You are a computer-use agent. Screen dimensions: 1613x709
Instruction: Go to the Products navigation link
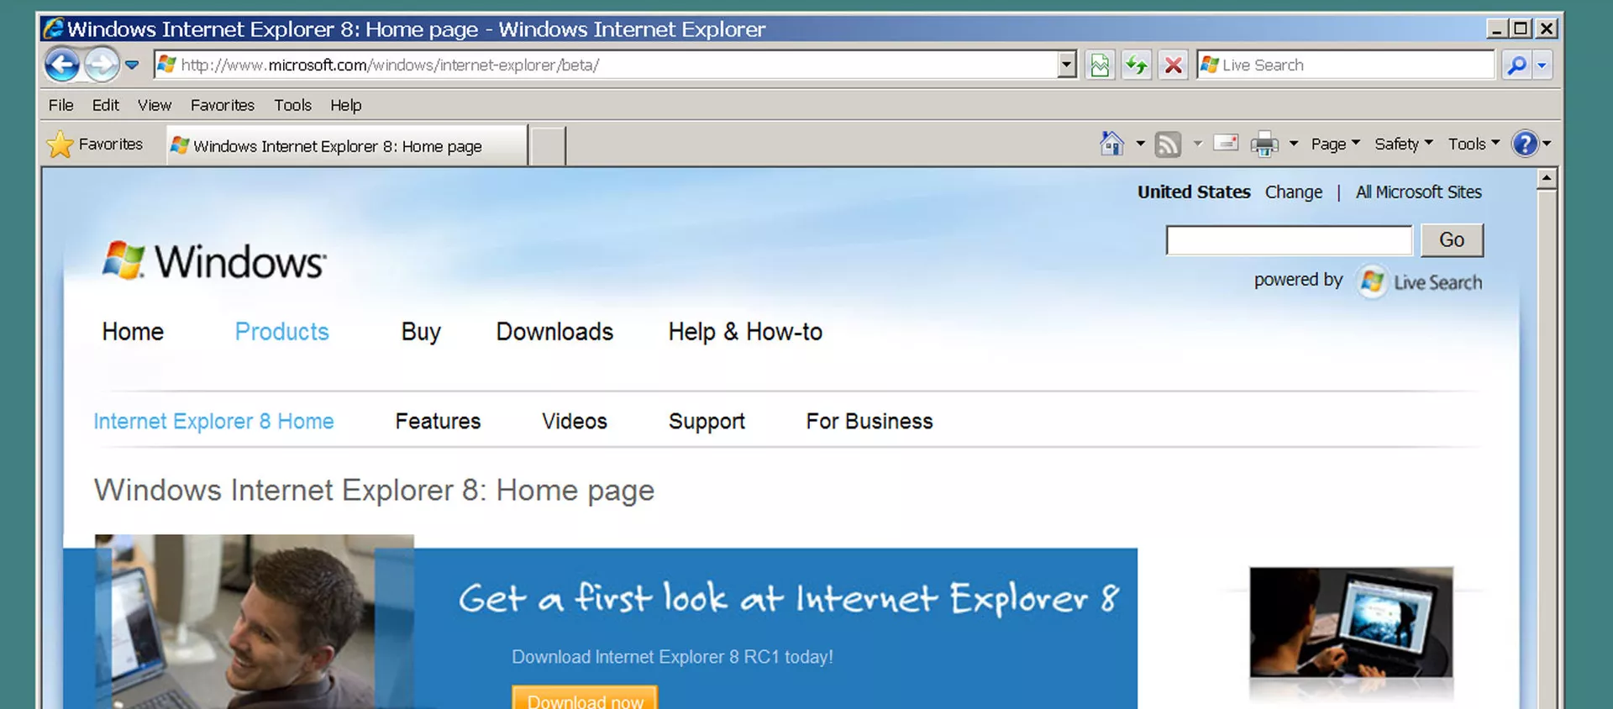tap(281, 332)
